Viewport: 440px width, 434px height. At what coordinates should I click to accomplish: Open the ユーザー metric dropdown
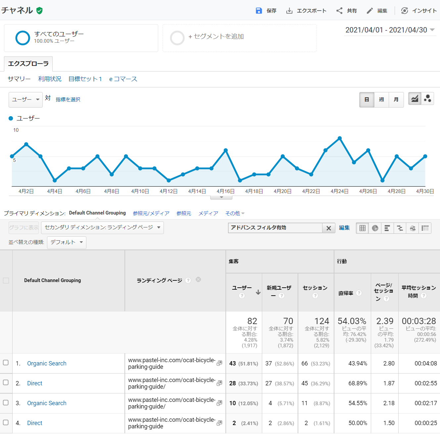click(25, 100)
